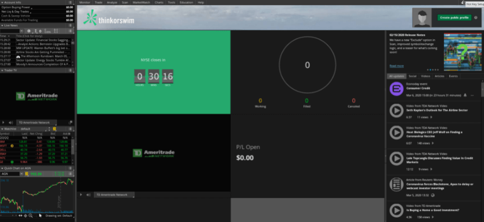Switch to the Videos updates tab
The image size is (484, 222).
426,76
